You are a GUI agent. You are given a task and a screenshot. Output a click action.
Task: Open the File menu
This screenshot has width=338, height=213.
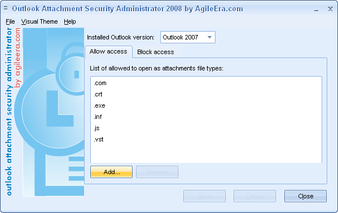point(10,21)
